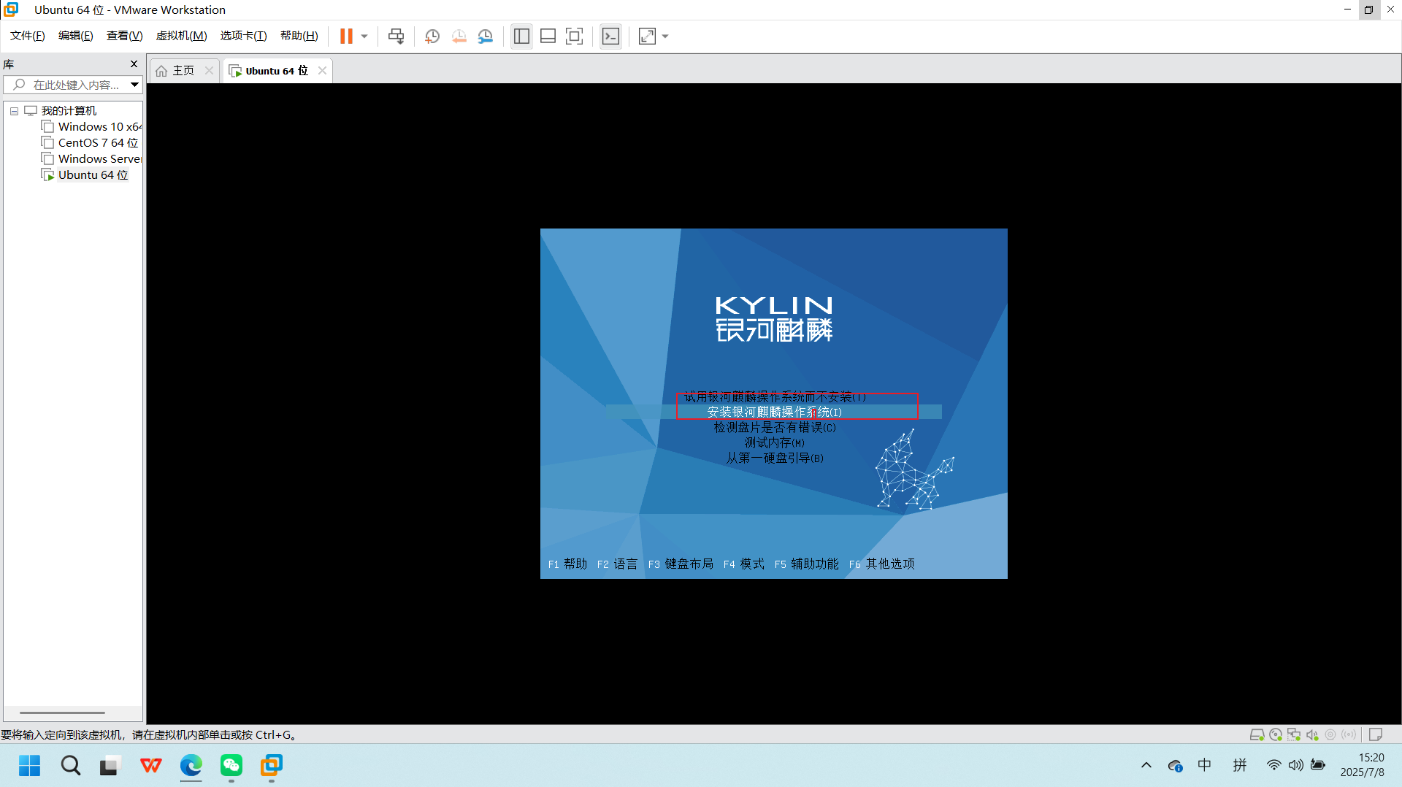Toggle the console view icon in toolbar
The image size is (1402, 787).
click(610, 36)
